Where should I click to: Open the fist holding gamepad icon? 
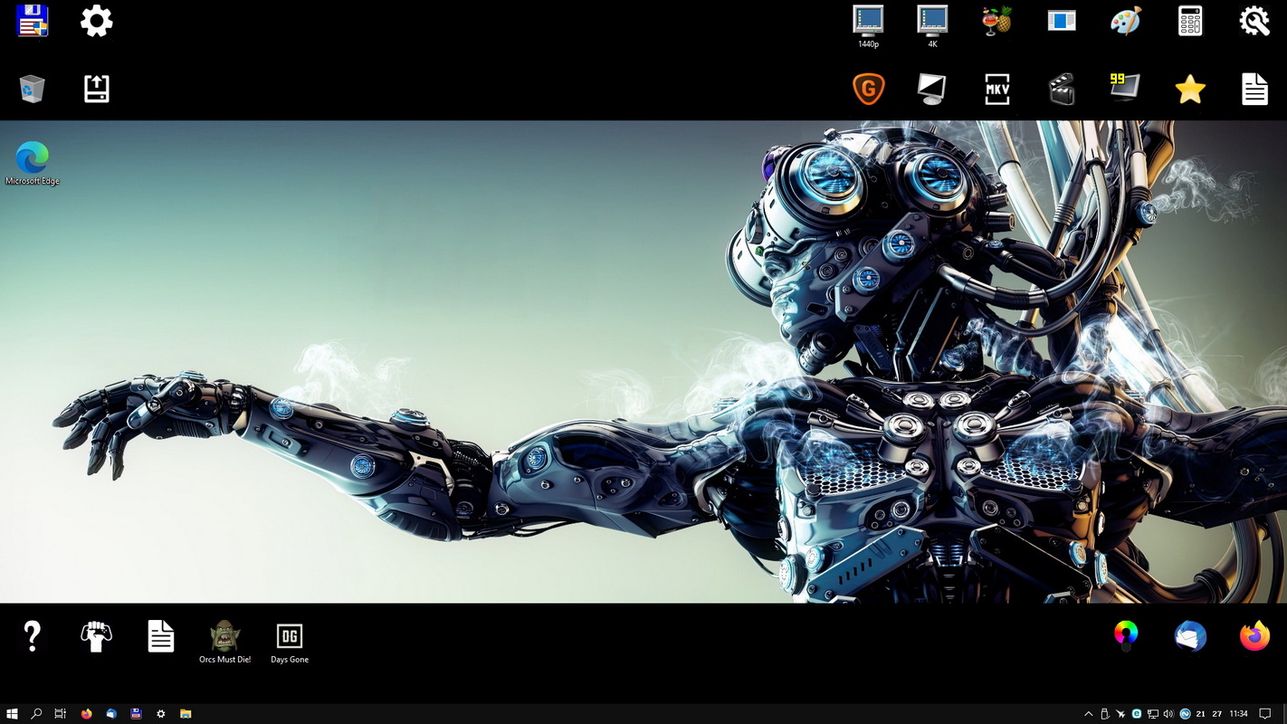pos(97,636)
